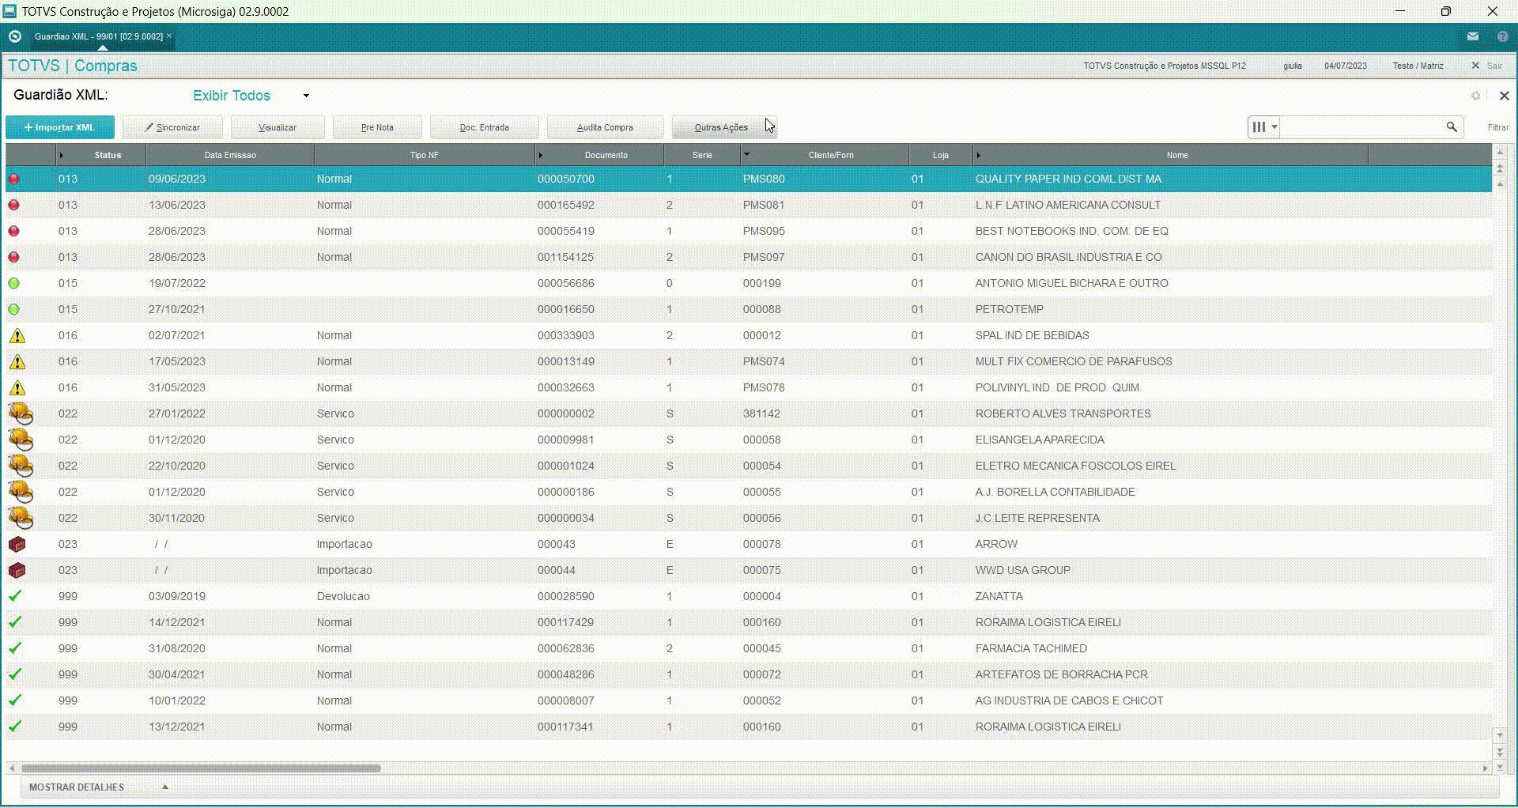Select row with document 000117429
This screenshot has width=1518, height=808.
point(748,622)
